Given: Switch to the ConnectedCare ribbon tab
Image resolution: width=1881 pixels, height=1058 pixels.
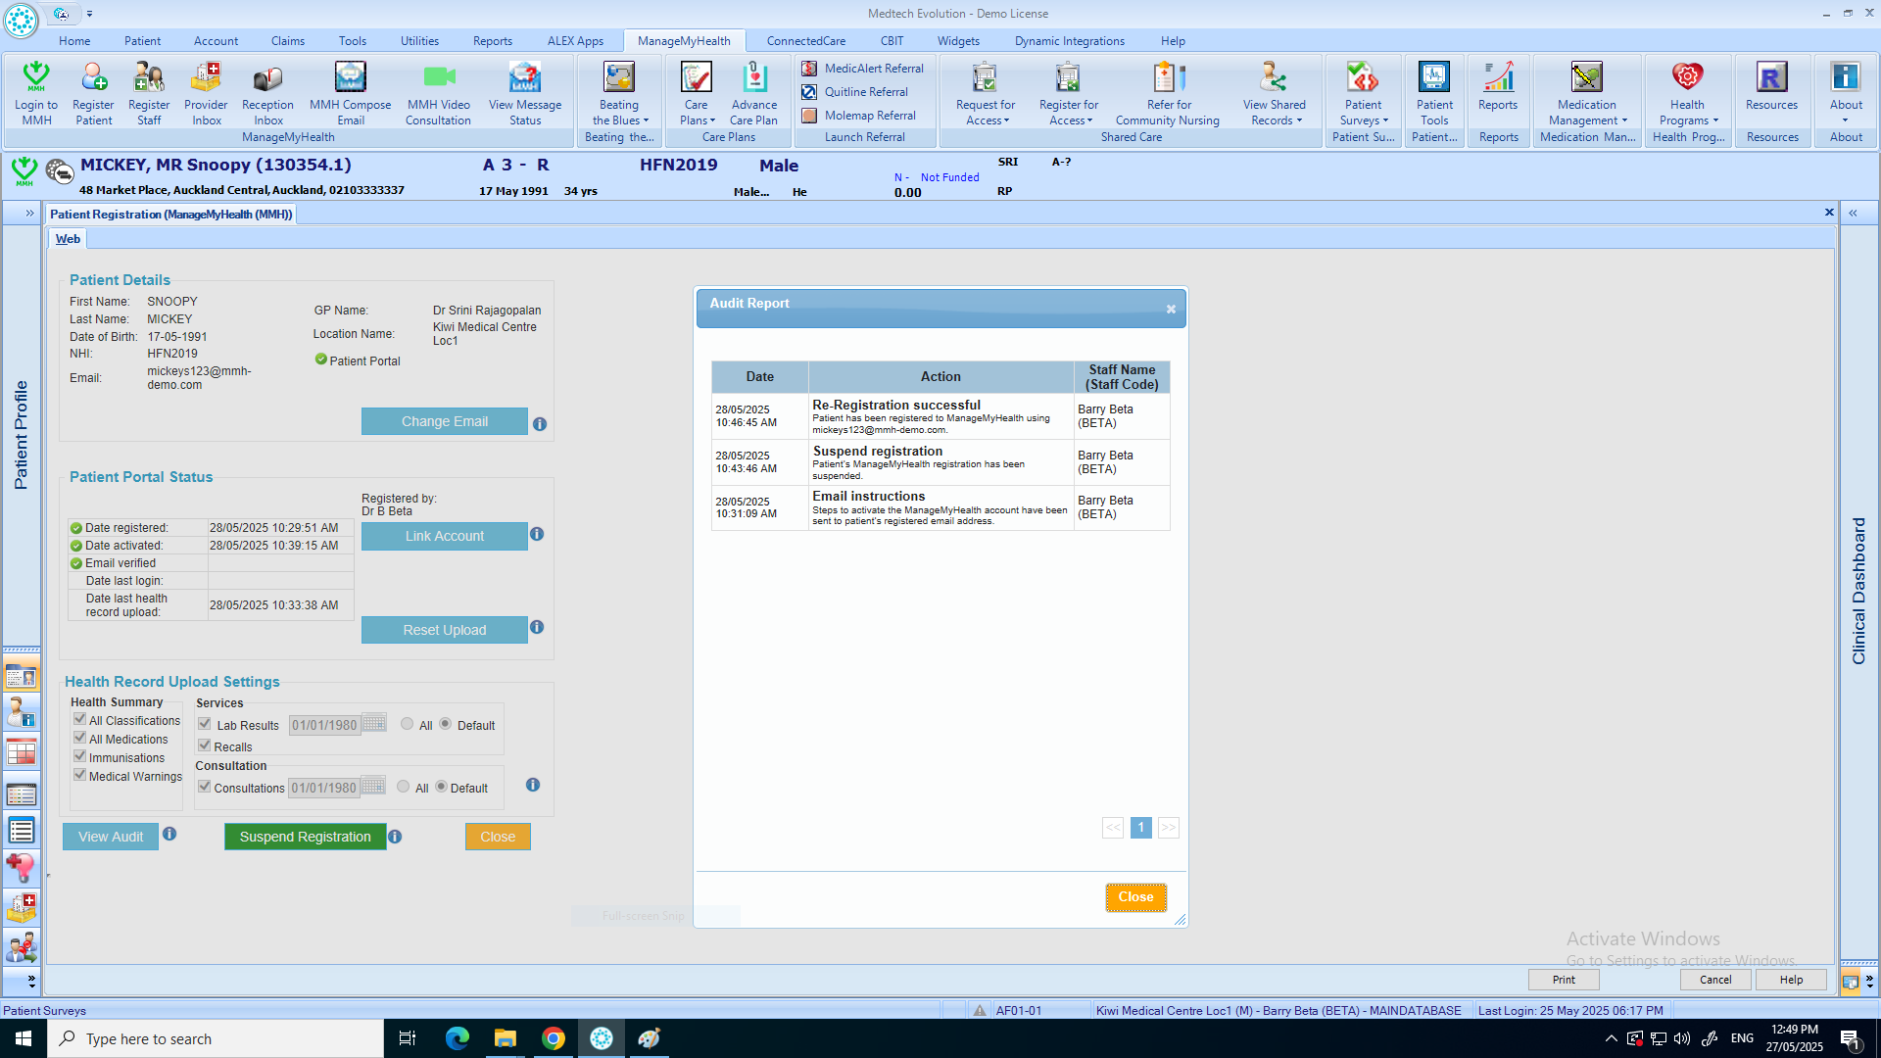Looking at the screenshot, I should (805, 41).
